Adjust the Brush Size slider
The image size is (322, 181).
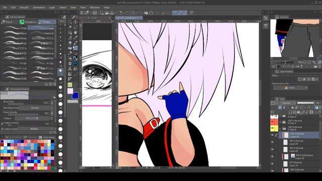23,104
